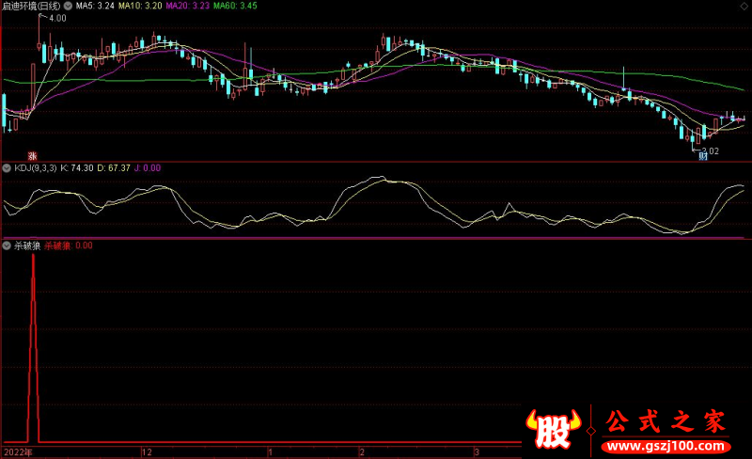Select the MA5 moving average label
This screenshot has width=752, height=459.
[95, 6]
